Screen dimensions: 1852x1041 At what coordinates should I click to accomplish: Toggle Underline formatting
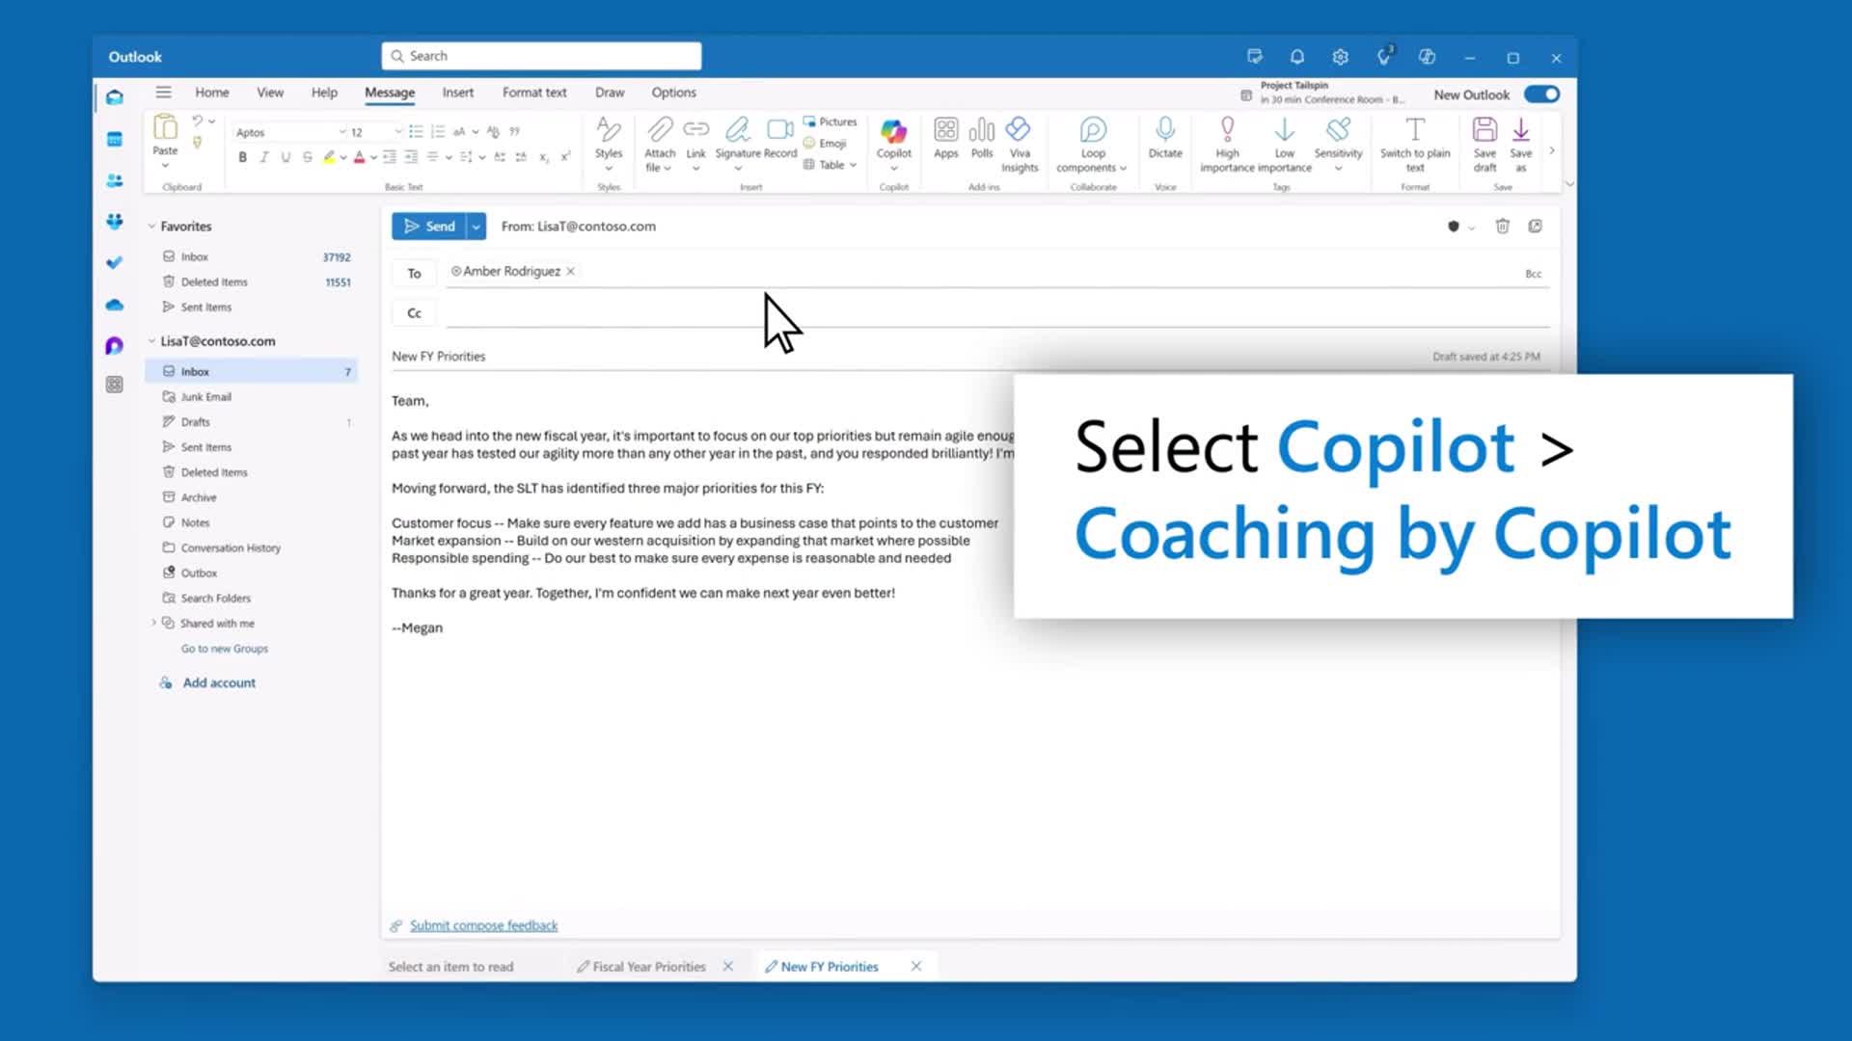pos(286,157)
